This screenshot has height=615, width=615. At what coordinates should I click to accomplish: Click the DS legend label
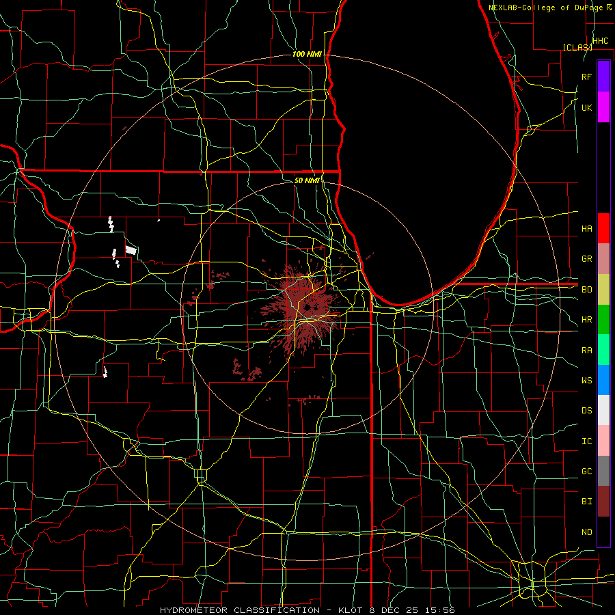coord(587,411)
